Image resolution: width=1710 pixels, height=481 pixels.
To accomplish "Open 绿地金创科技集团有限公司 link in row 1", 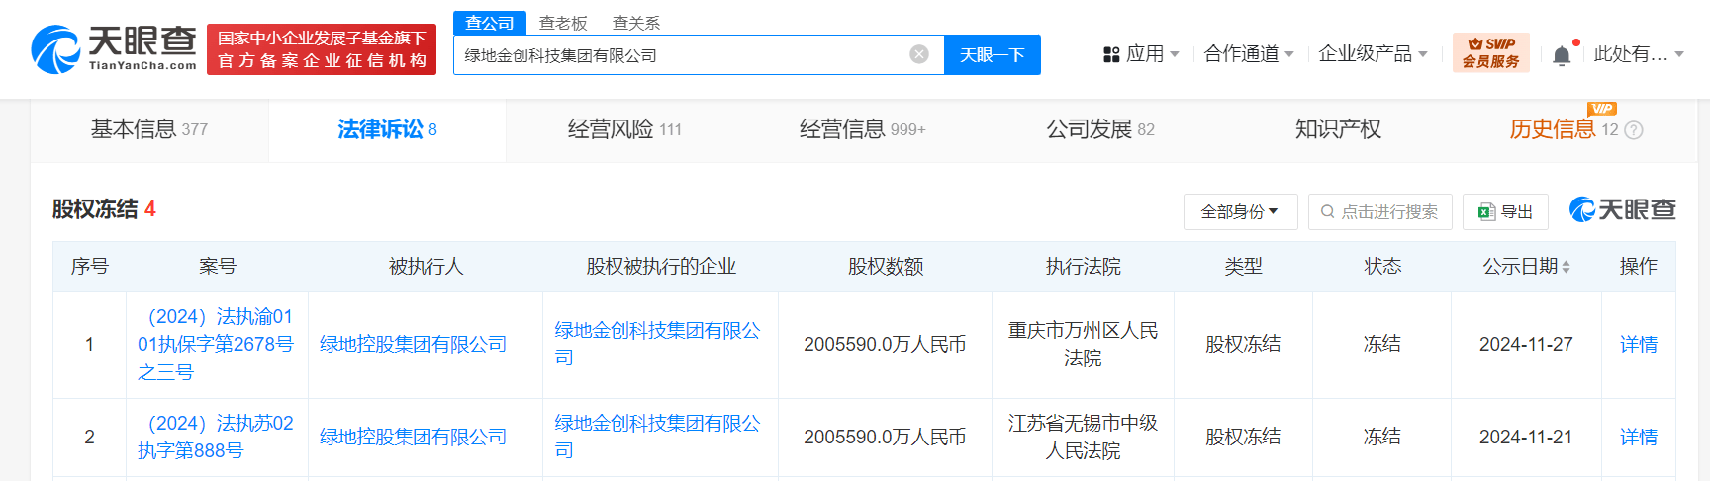I will click(x=657, y=345).
